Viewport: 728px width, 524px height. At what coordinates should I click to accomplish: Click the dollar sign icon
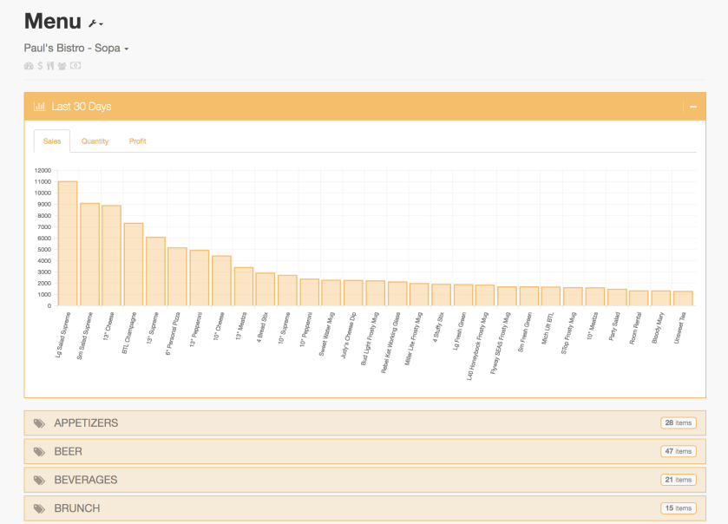tap(40, 66)
